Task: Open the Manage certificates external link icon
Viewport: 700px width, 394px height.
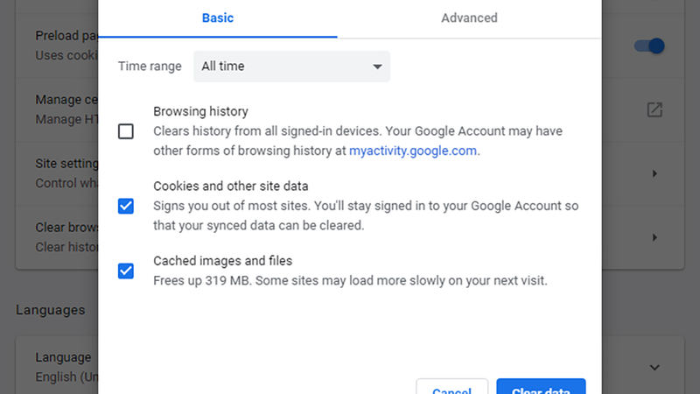Action: tap(654, 109)
